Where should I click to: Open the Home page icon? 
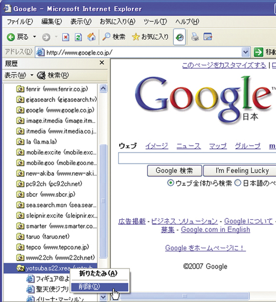click(91, 37)
